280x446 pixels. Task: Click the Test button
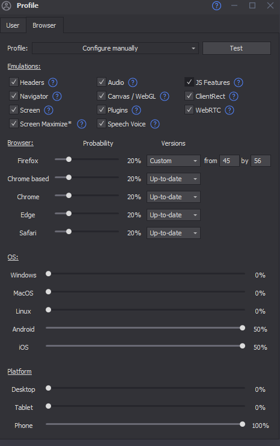pyautogui.click(x=237, y=48)
